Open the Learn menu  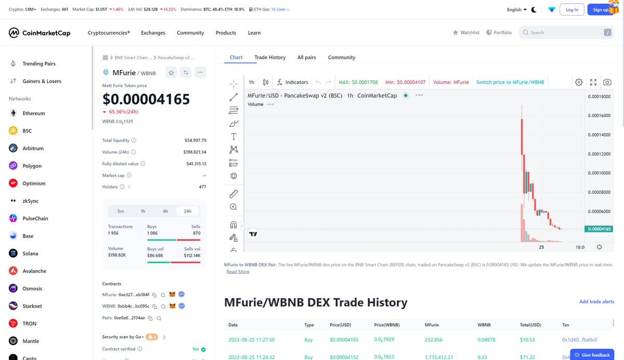click(254, 33)
